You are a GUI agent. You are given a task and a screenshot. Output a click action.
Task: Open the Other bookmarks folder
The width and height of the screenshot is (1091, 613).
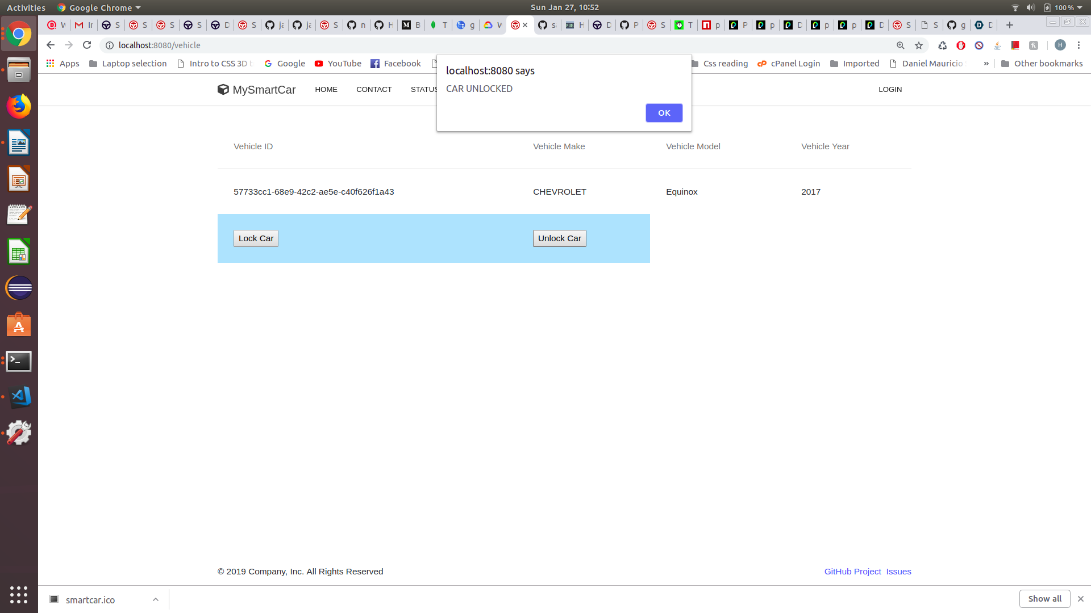pyautogui.click(x=1042, y=64)
